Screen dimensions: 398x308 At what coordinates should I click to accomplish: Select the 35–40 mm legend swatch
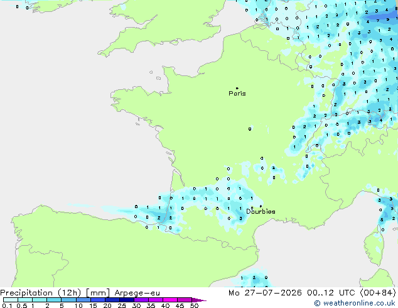pos(156,300)
